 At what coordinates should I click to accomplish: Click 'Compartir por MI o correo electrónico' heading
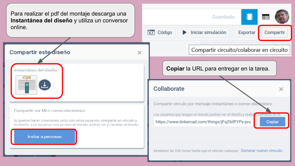click(x=50, y=111)
